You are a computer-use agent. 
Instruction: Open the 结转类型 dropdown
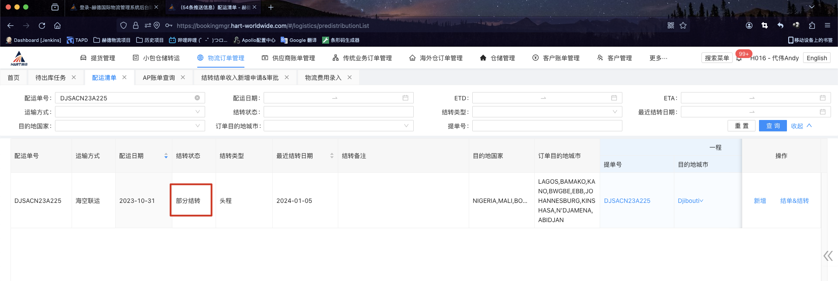coord(547,112)
